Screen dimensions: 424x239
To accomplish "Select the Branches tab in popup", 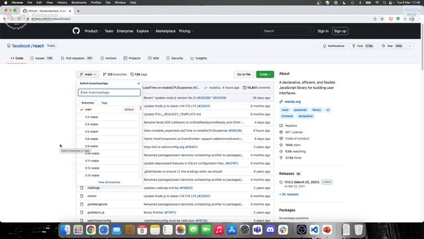I will click(x=87, y=103).
